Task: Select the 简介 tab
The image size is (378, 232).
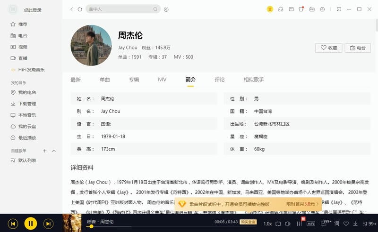Action: 190,80
